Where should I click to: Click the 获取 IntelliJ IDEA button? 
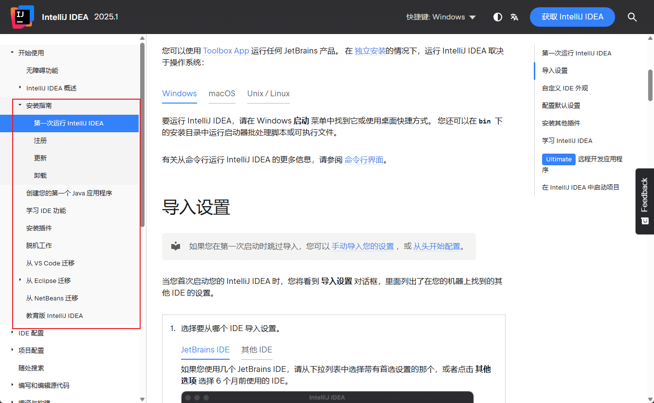click(x=572, y=17)
